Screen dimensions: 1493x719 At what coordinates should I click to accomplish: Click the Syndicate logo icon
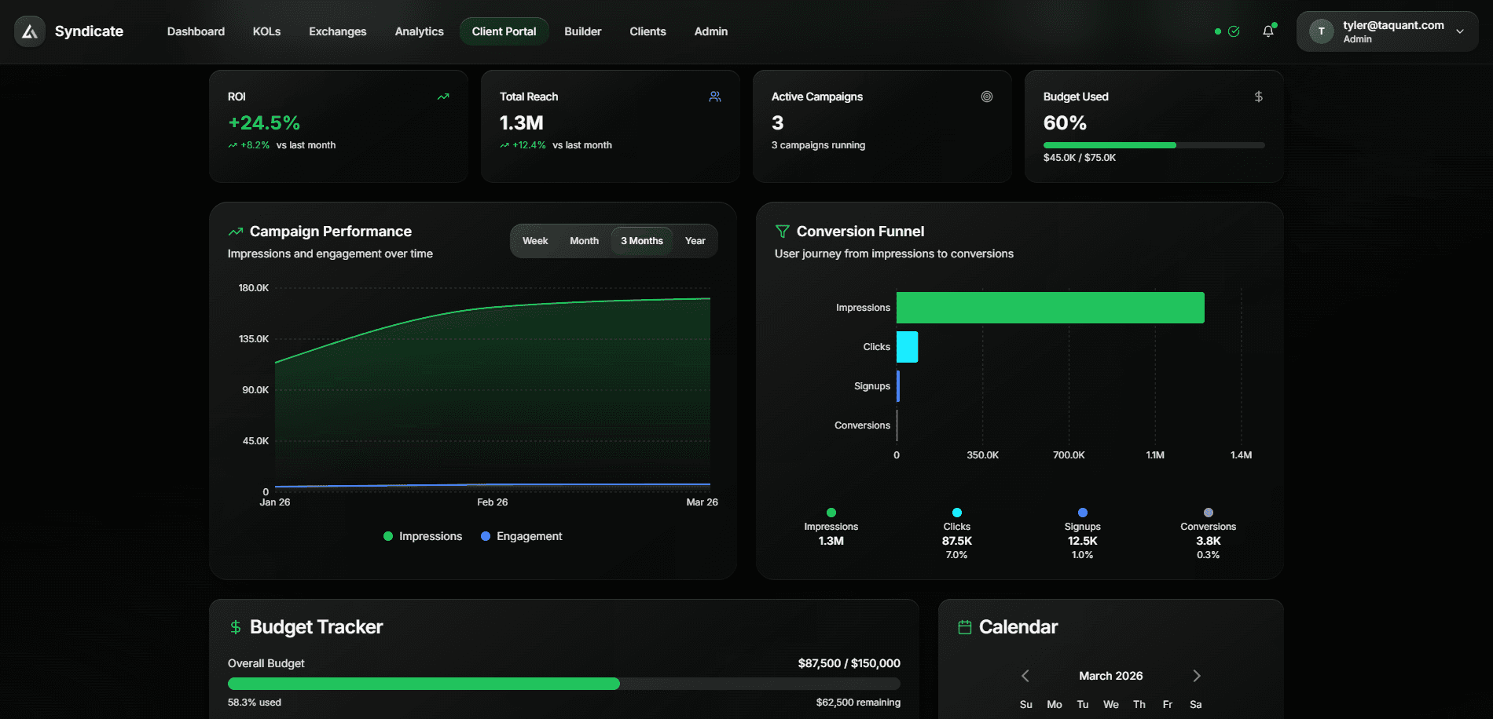[x=29, y=31]
